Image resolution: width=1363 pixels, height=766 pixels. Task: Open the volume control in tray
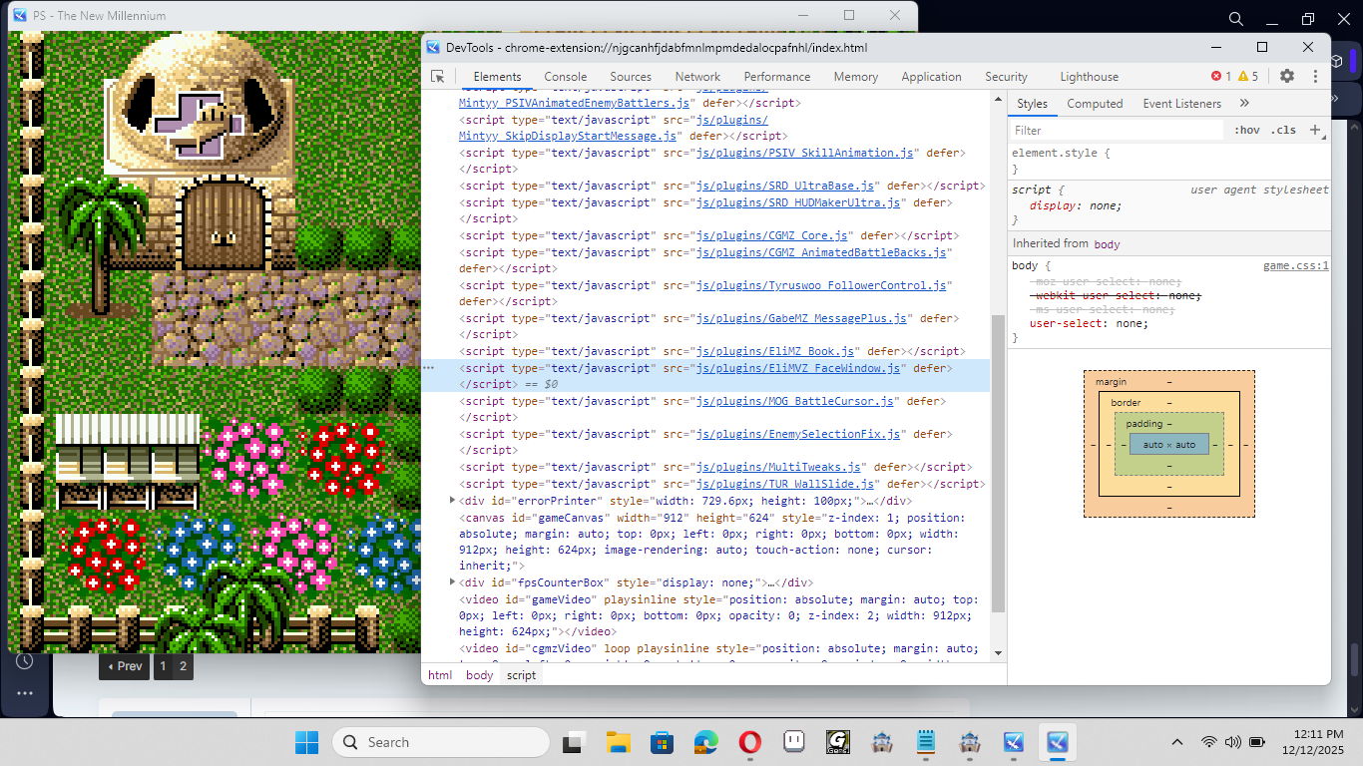coord(1232,742)
